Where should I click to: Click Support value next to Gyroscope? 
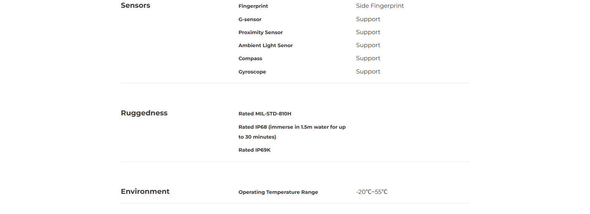click(368, 72)
